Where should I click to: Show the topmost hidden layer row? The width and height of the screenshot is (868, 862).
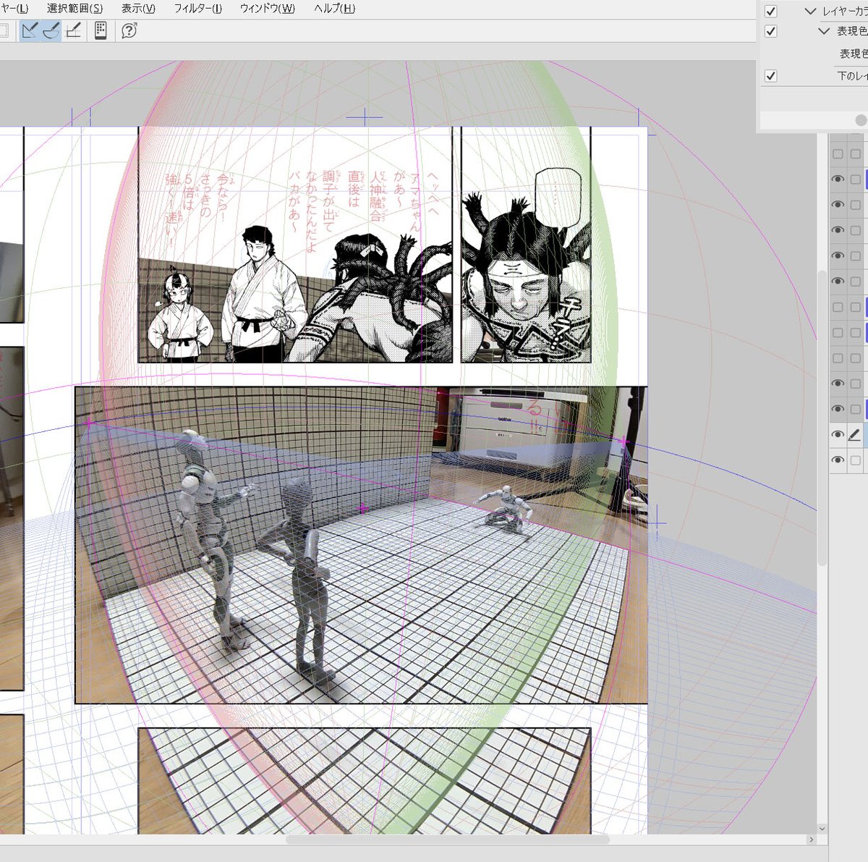(x=838, y=154)
